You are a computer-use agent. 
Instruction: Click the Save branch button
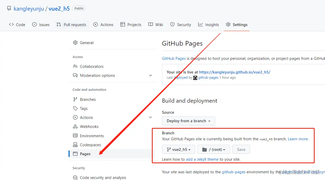(241, 149)
